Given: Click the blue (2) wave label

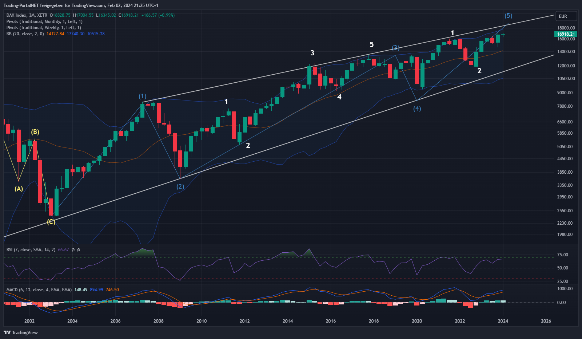Looking at the screenshot, I should pos(180,186).
